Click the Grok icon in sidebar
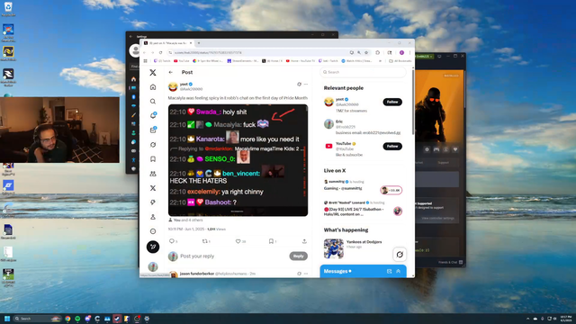This screenshot has height=324, width=576. coord(153,145)
